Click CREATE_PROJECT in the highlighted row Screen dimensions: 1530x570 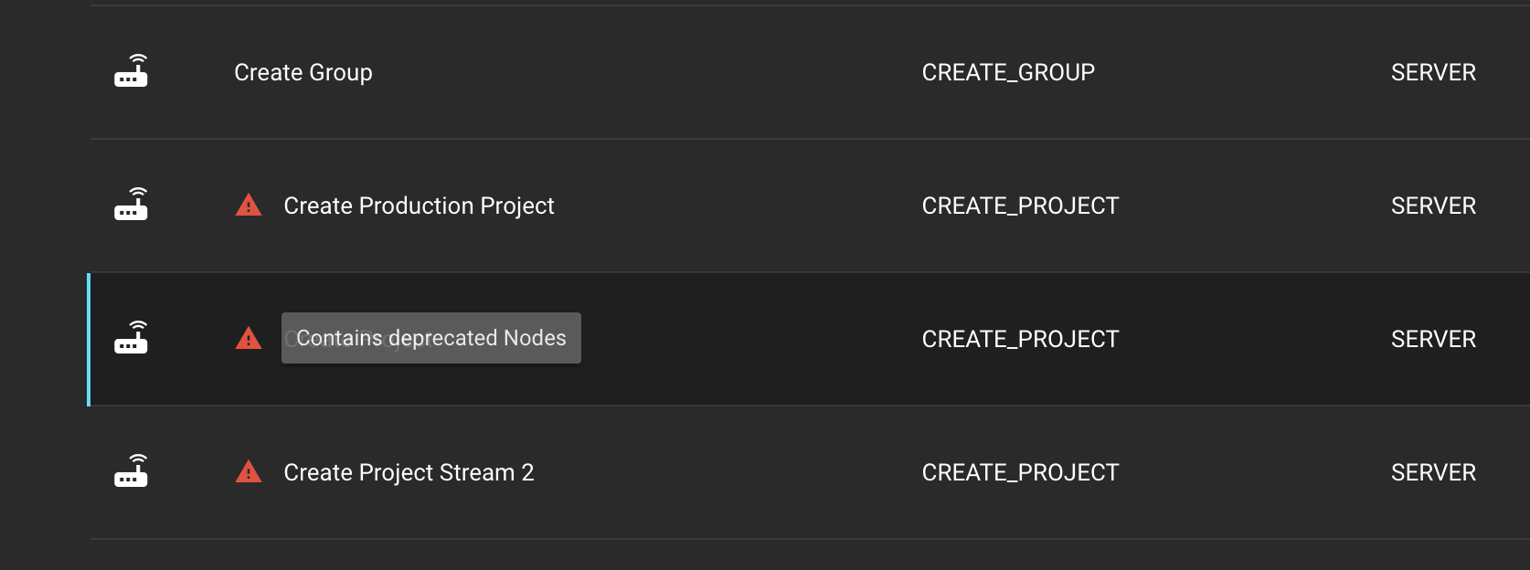point(1020,339)
